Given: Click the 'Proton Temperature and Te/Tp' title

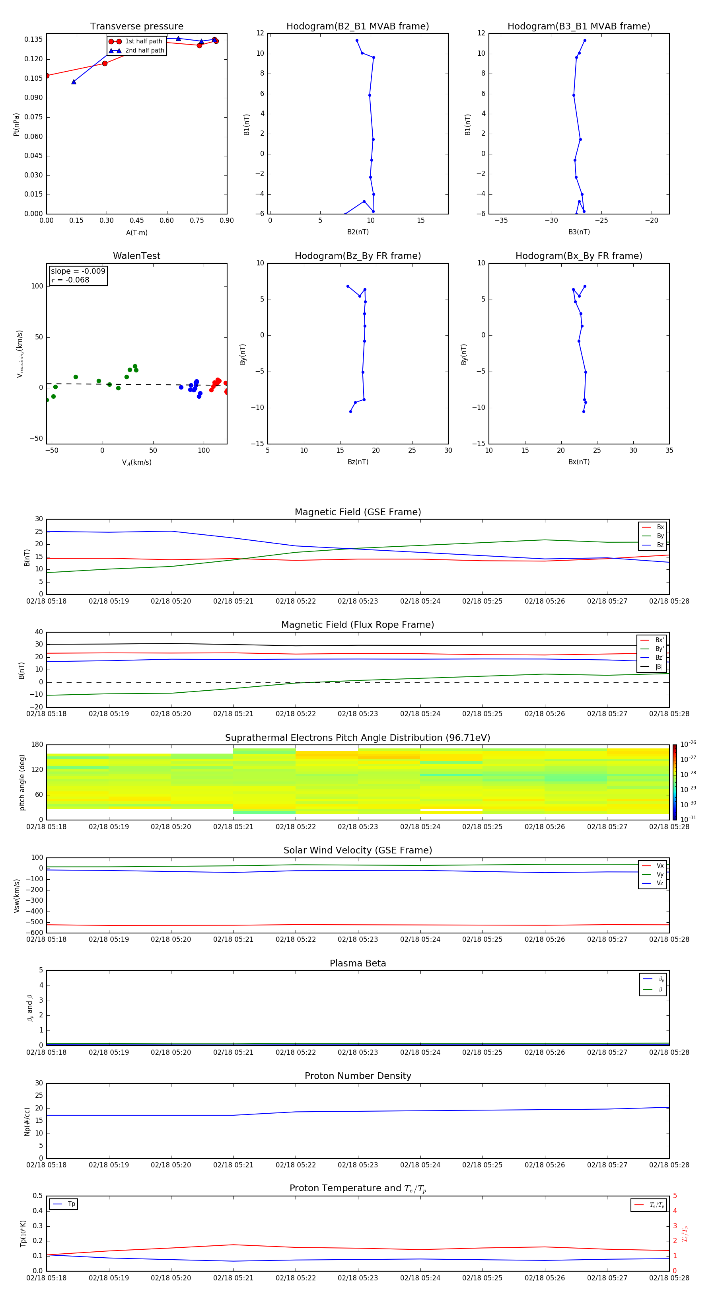Looking at the screenshot, I should [x=358, y=1188].
